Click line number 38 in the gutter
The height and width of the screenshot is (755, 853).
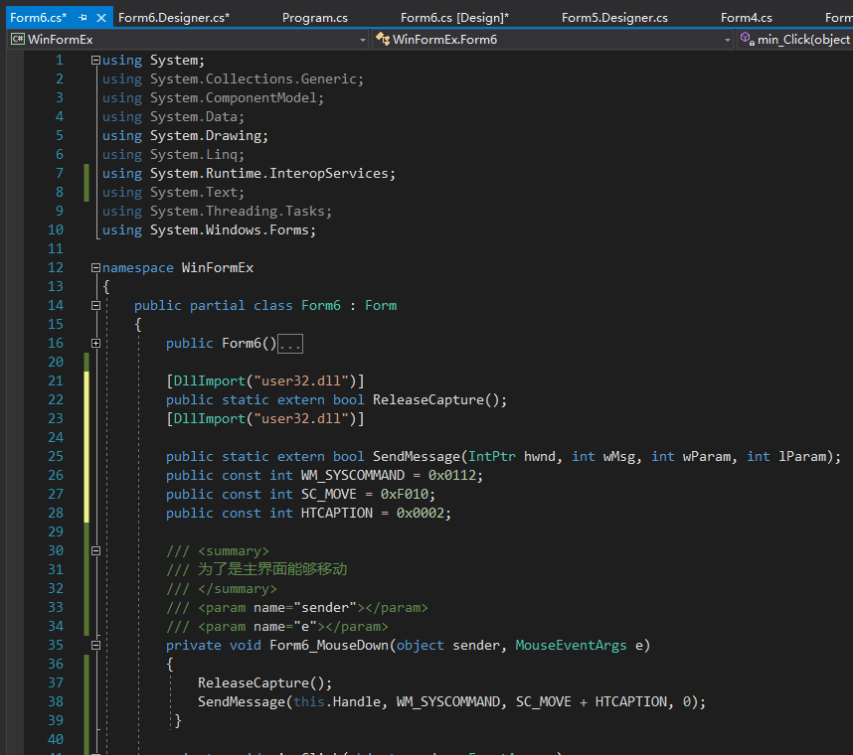[56, 701]
